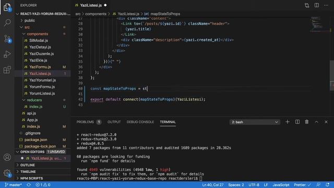
Task: Open the terminal selector dropdown showing 2: bash
Action: pos(255,122)
